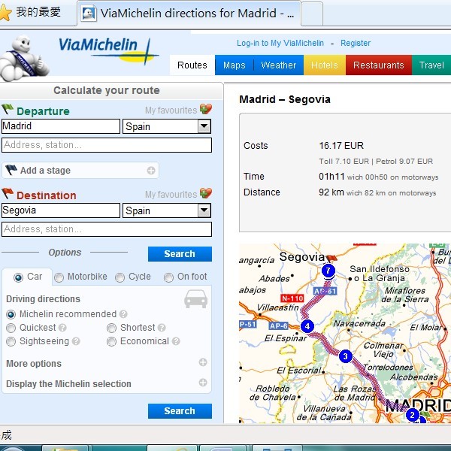The image size is (451, 451).
Task: Click help icon beside Sightseeing
Action: 76,341
